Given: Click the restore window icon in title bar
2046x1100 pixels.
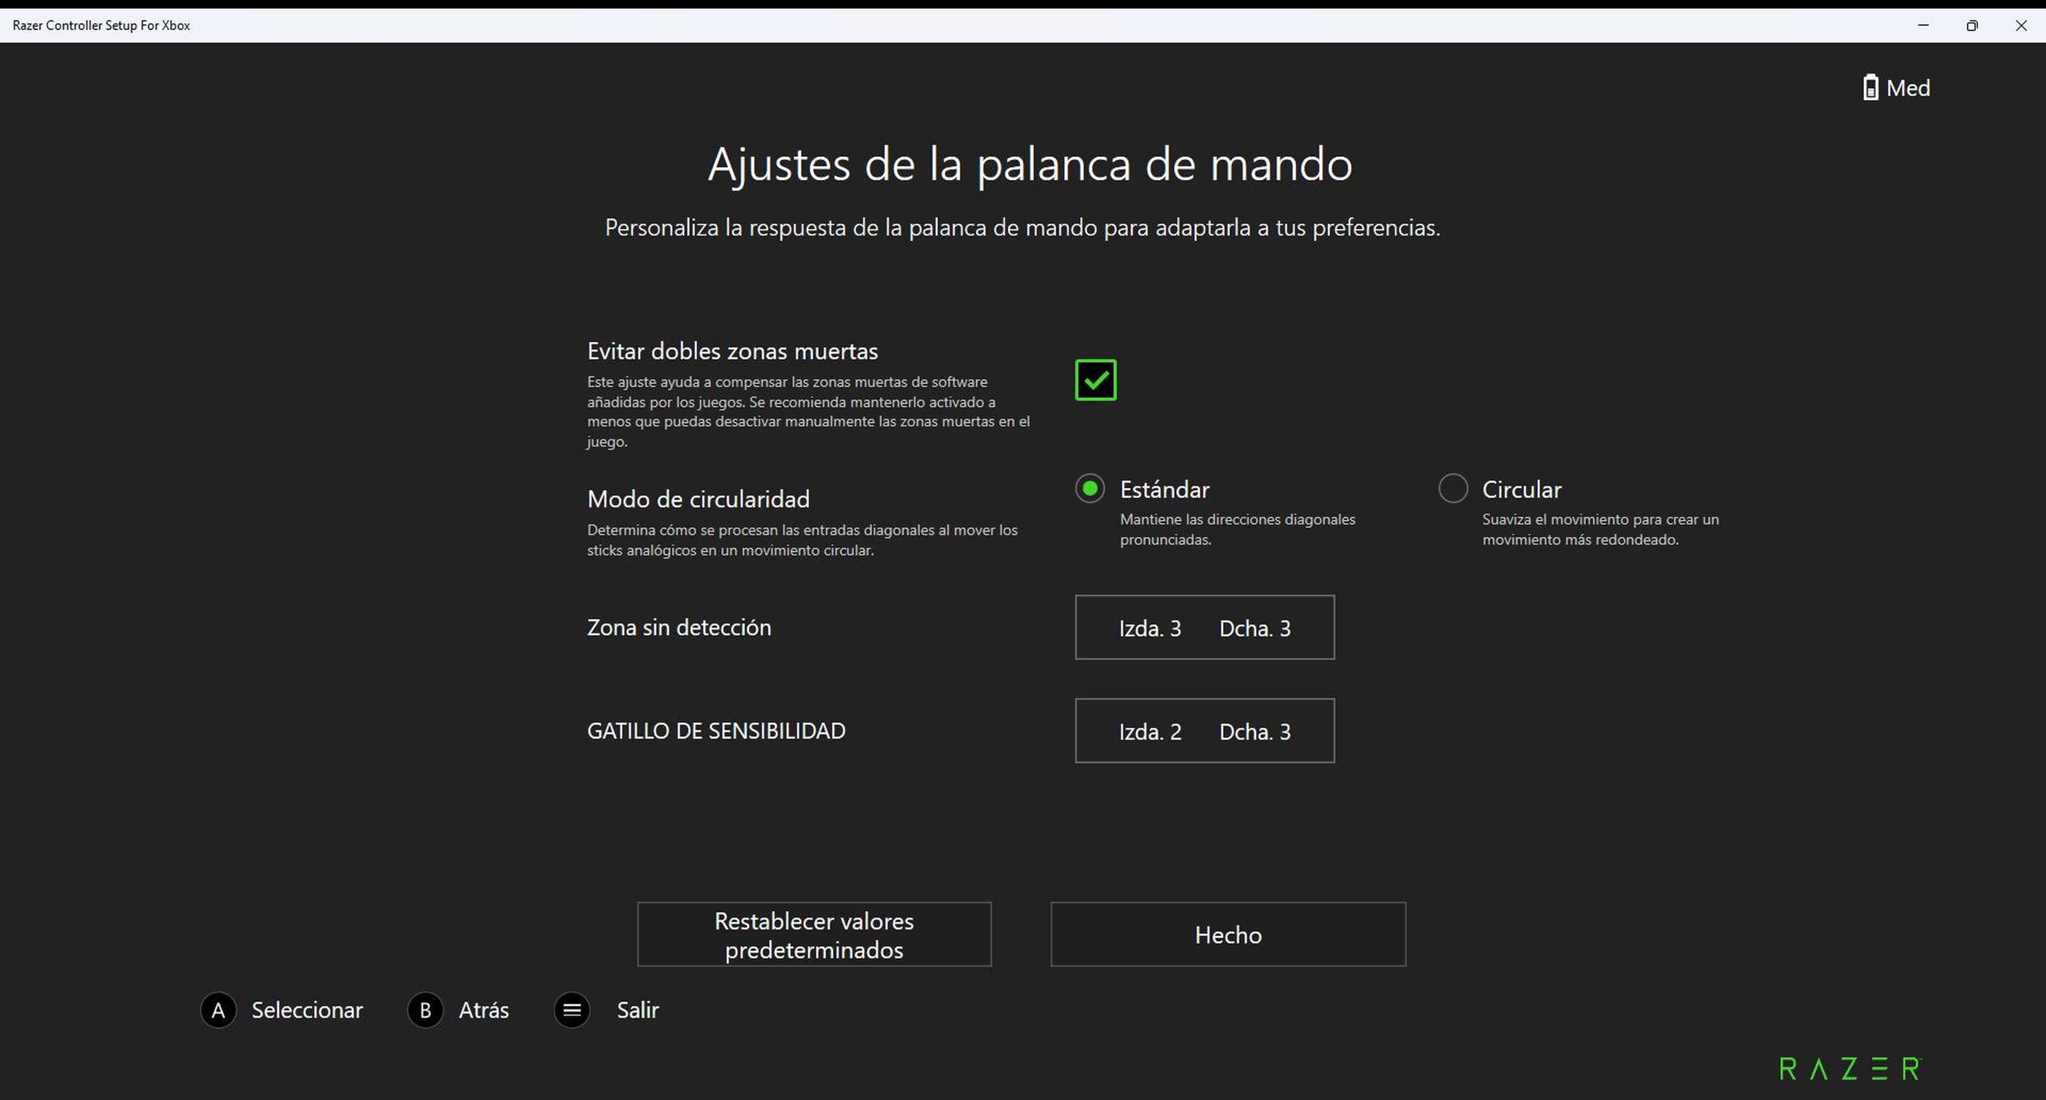Looking at the screenshot, I should pyautogui.click(x=1972, y=25).
